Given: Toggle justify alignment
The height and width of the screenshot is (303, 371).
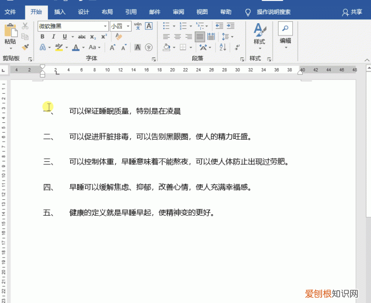Looking at the screenshot, I should [x=200, y=37].
